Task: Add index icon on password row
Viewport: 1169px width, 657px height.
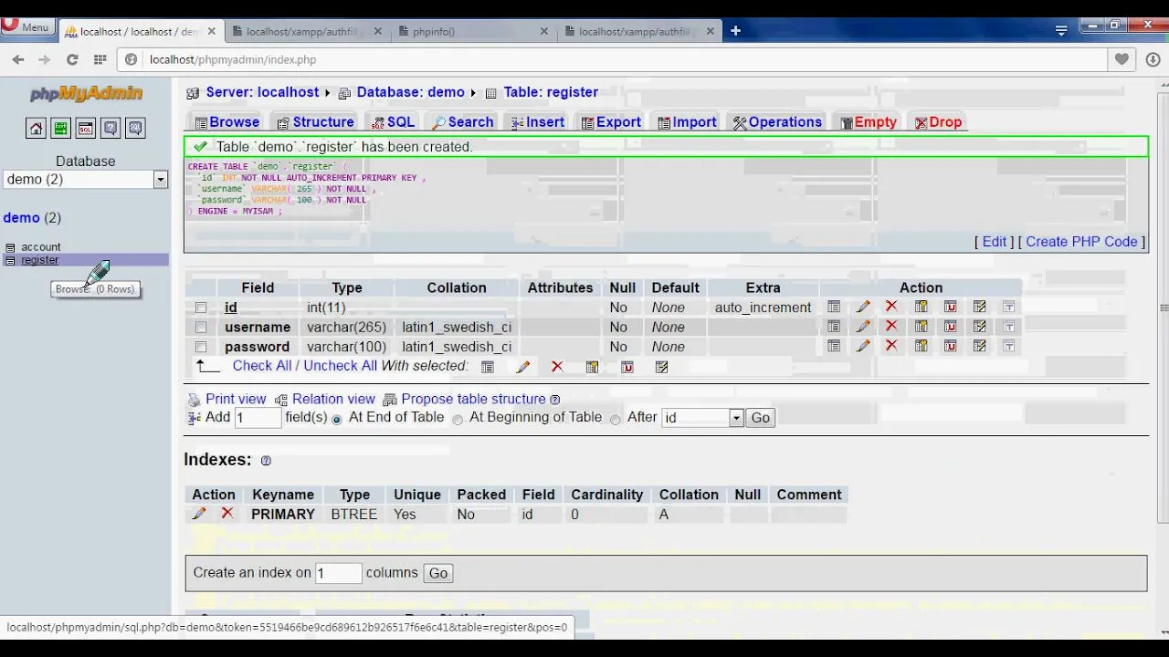Action: [979, 347]
